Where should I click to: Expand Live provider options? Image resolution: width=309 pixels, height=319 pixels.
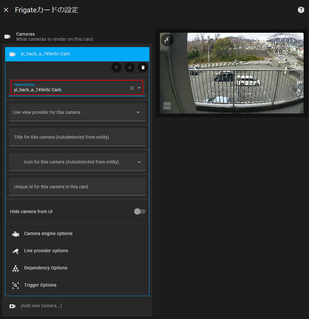tap(77, 251)
